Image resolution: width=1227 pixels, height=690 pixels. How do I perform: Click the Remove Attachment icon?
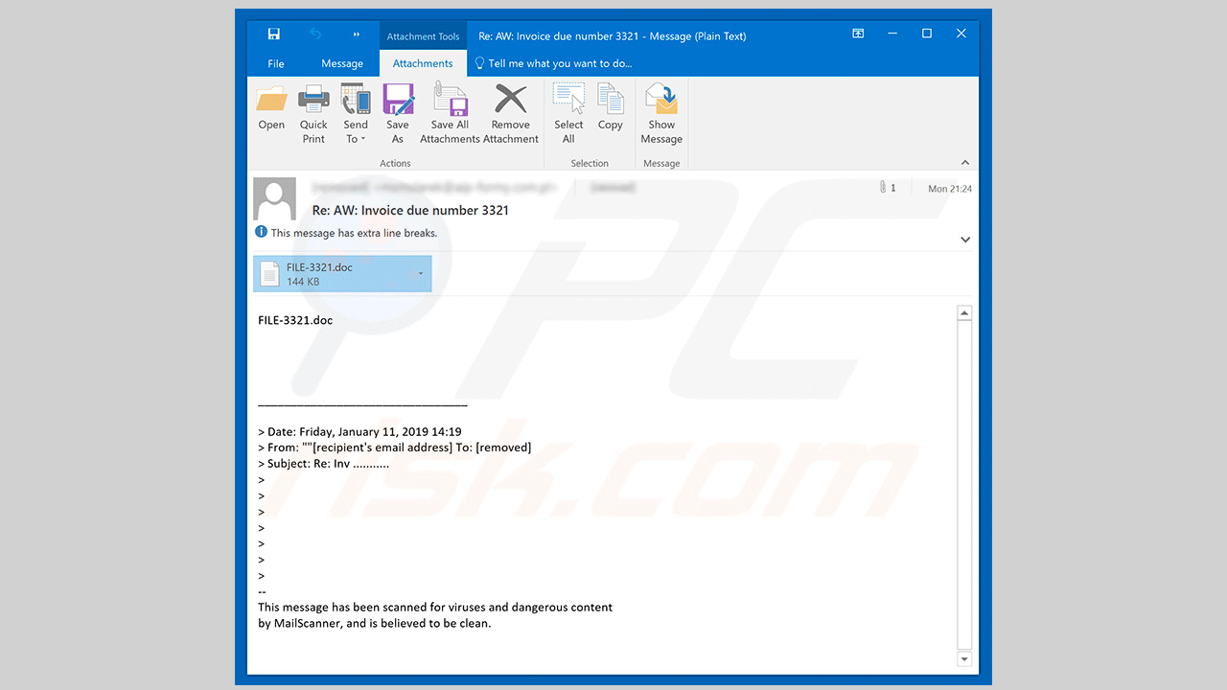pyautogui.click(x=510, y=100)
